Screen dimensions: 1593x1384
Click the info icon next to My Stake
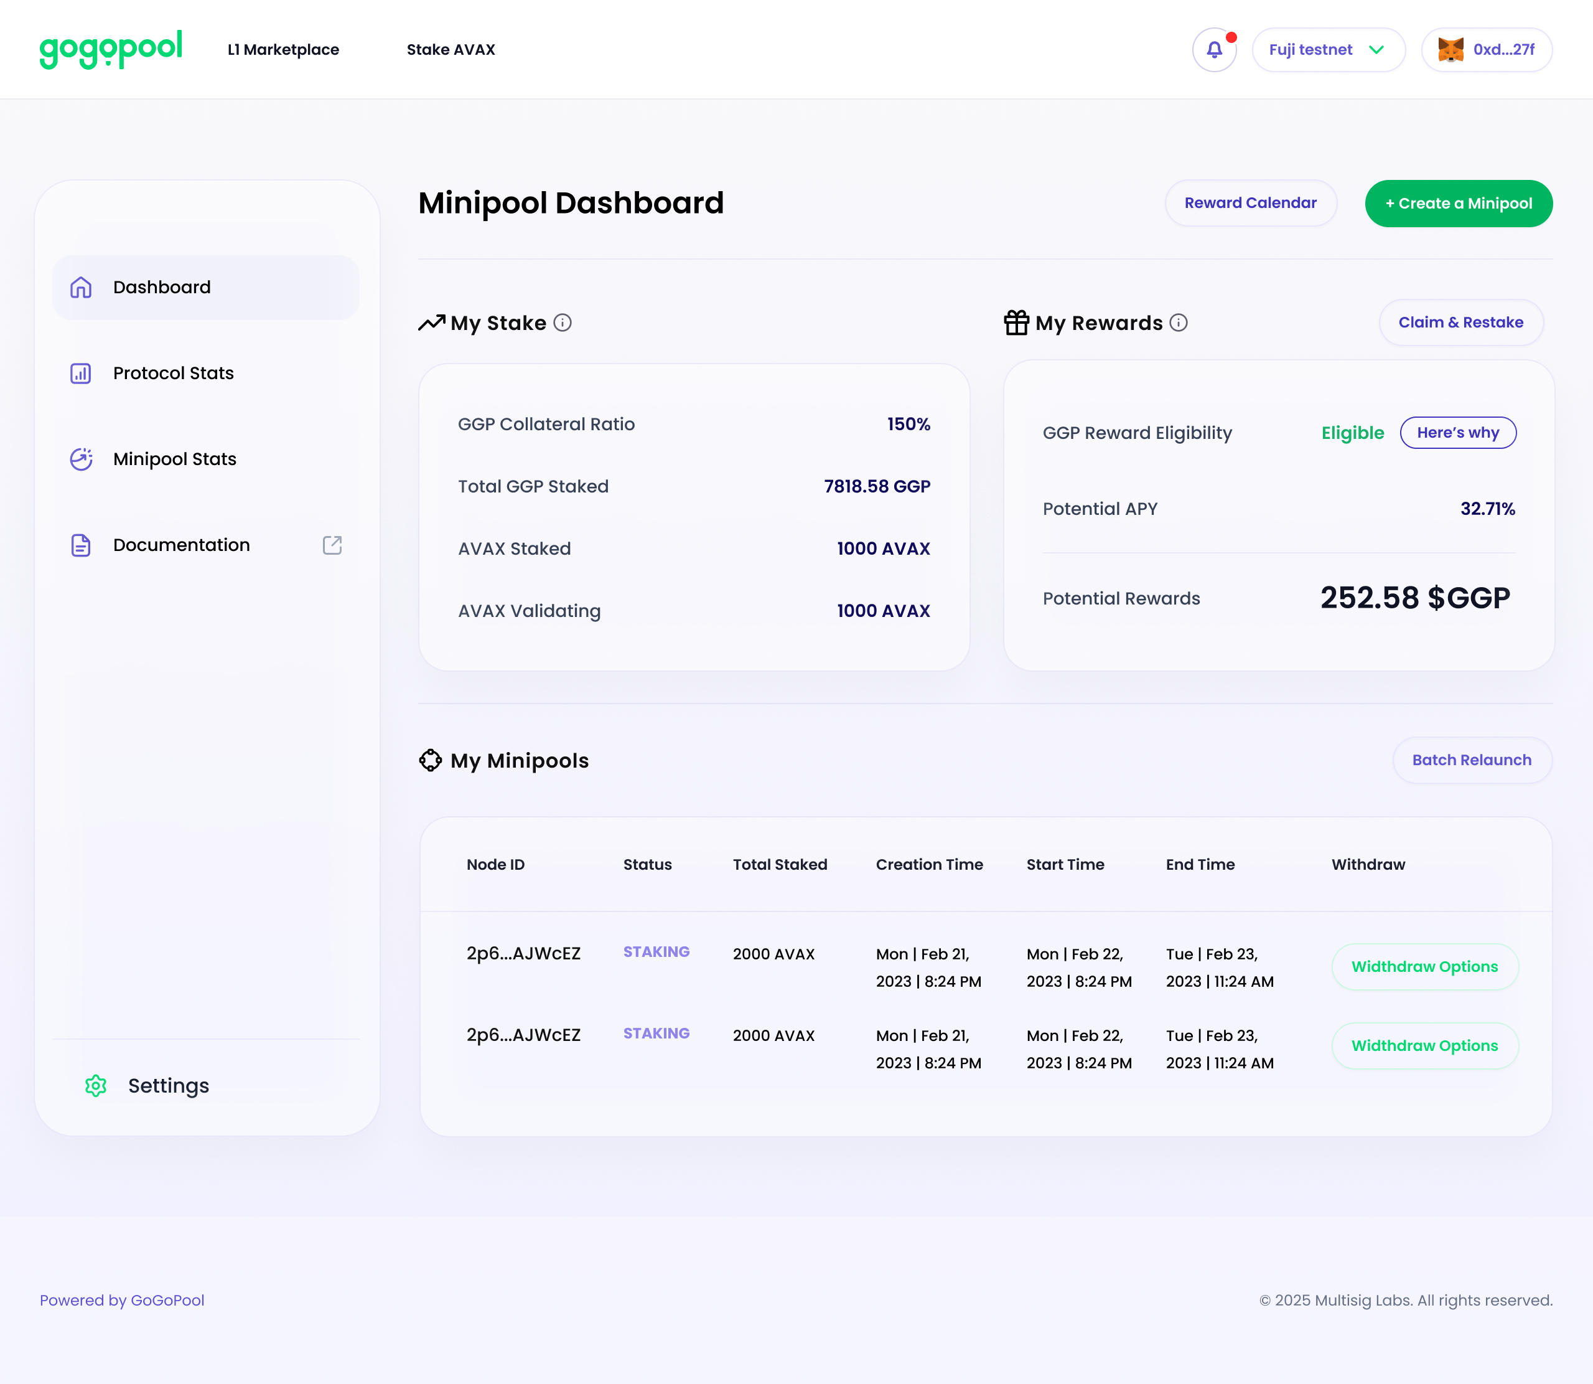[563, 323]
